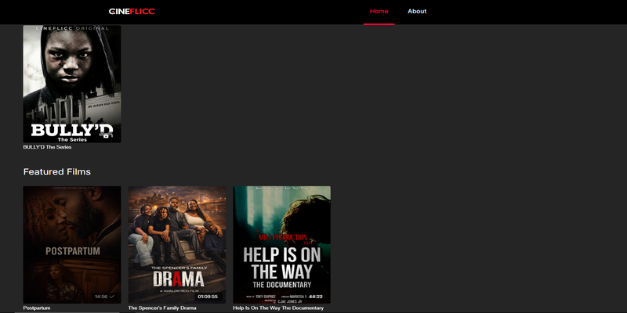627x313 pixels.
Task: Open Help Is On The Way poster
Action: click(282, 245)
